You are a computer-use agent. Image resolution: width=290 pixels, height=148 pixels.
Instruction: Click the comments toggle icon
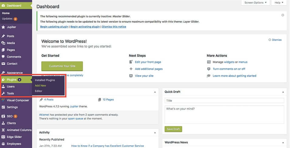pyautogui.click(x=209, y=69)
